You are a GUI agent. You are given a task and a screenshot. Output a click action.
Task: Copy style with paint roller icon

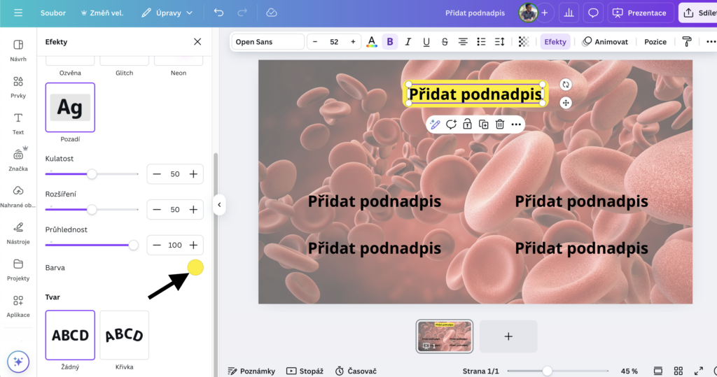tap(687, 41)
